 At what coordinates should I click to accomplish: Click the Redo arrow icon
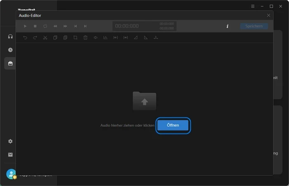pyautogui.click(x=35, y=38)
